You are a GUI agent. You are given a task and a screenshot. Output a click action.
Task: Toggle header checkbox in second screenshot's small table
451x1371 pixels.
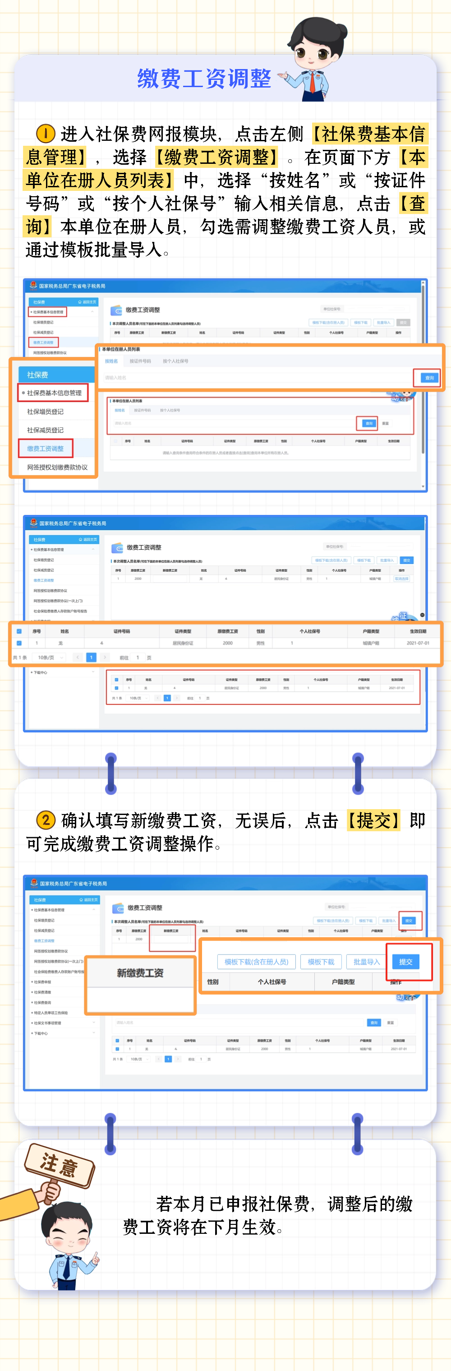click(116, 680)
